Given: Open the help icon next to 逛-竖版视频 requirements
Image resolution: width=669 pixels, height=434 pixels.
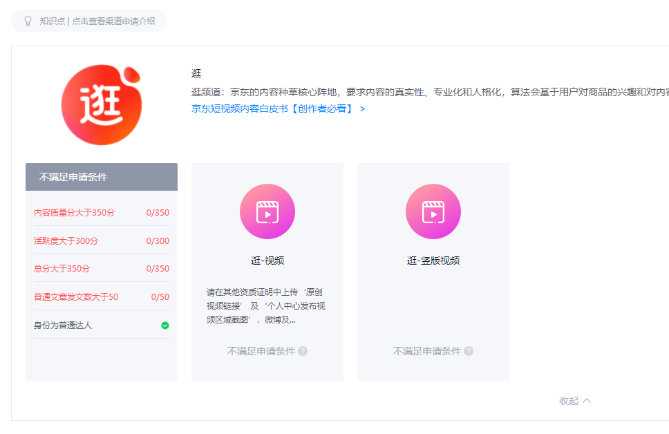Looking at the screenshot, I should (x=469, y=351).
